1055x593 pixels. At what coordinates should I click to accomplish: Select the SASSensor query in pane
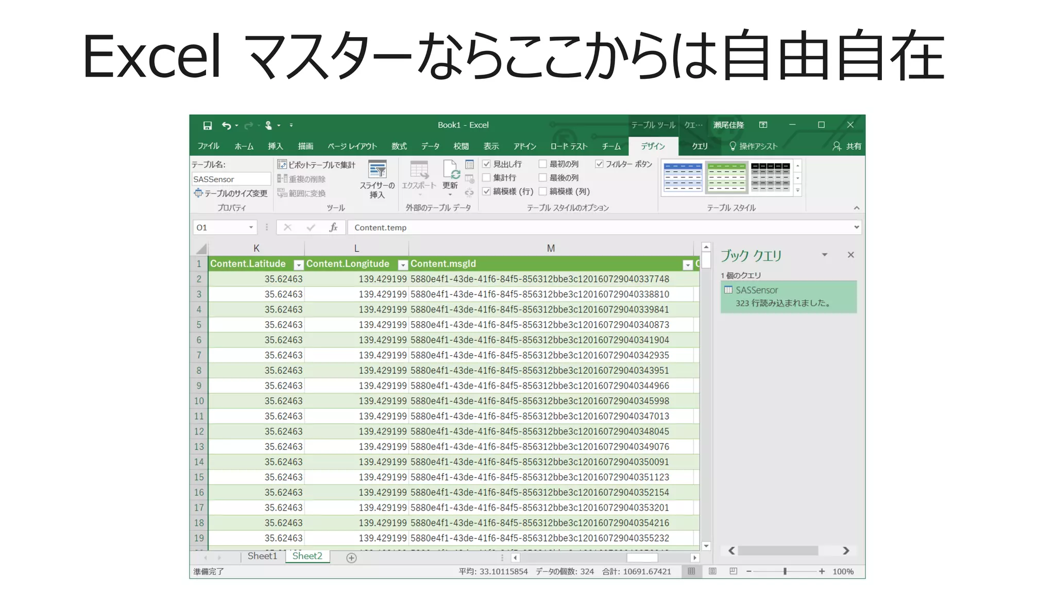[788, 296]
